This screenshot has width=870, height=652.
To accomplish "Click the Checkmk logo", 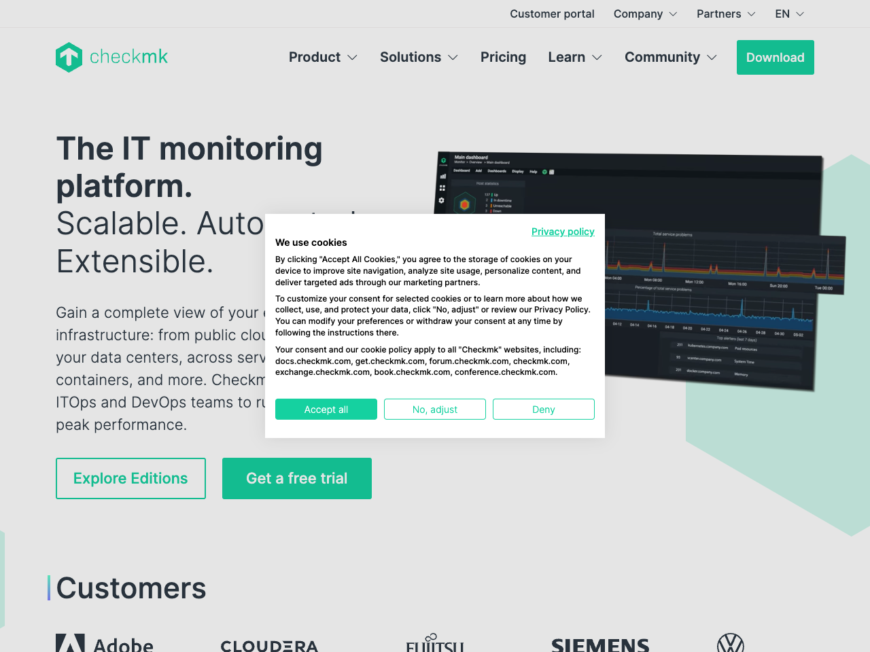I will tap(111, 57).
